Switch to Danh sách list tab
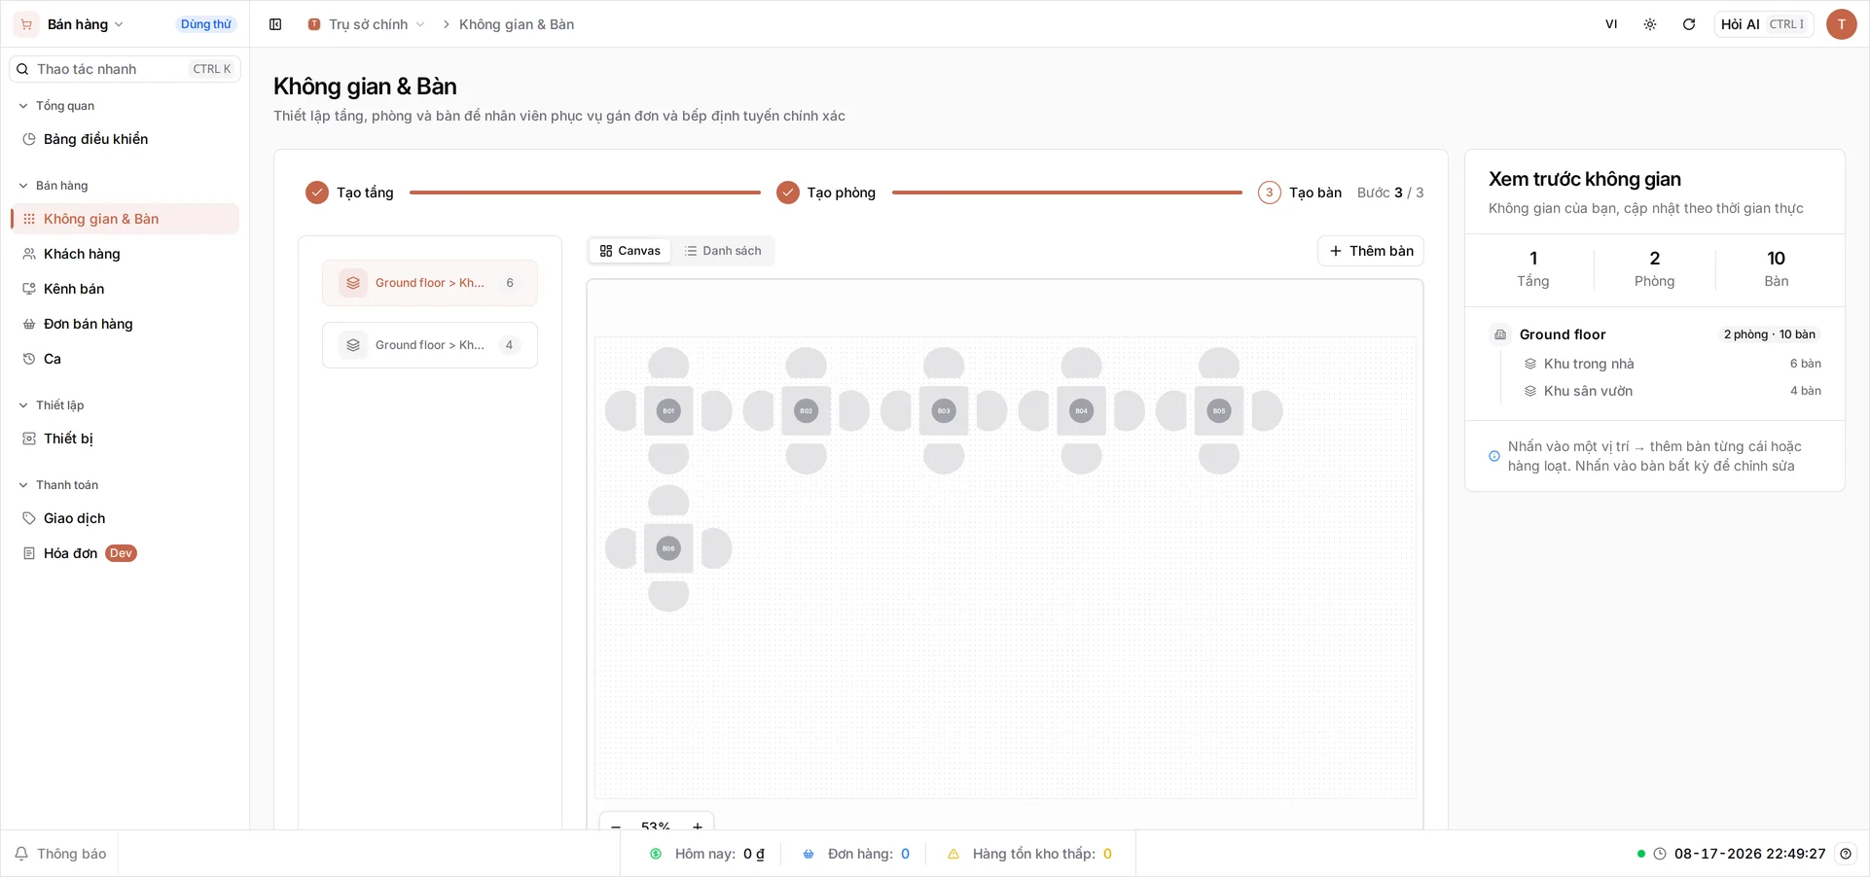This screenshot has height=877, width=1870. point(723,251)
